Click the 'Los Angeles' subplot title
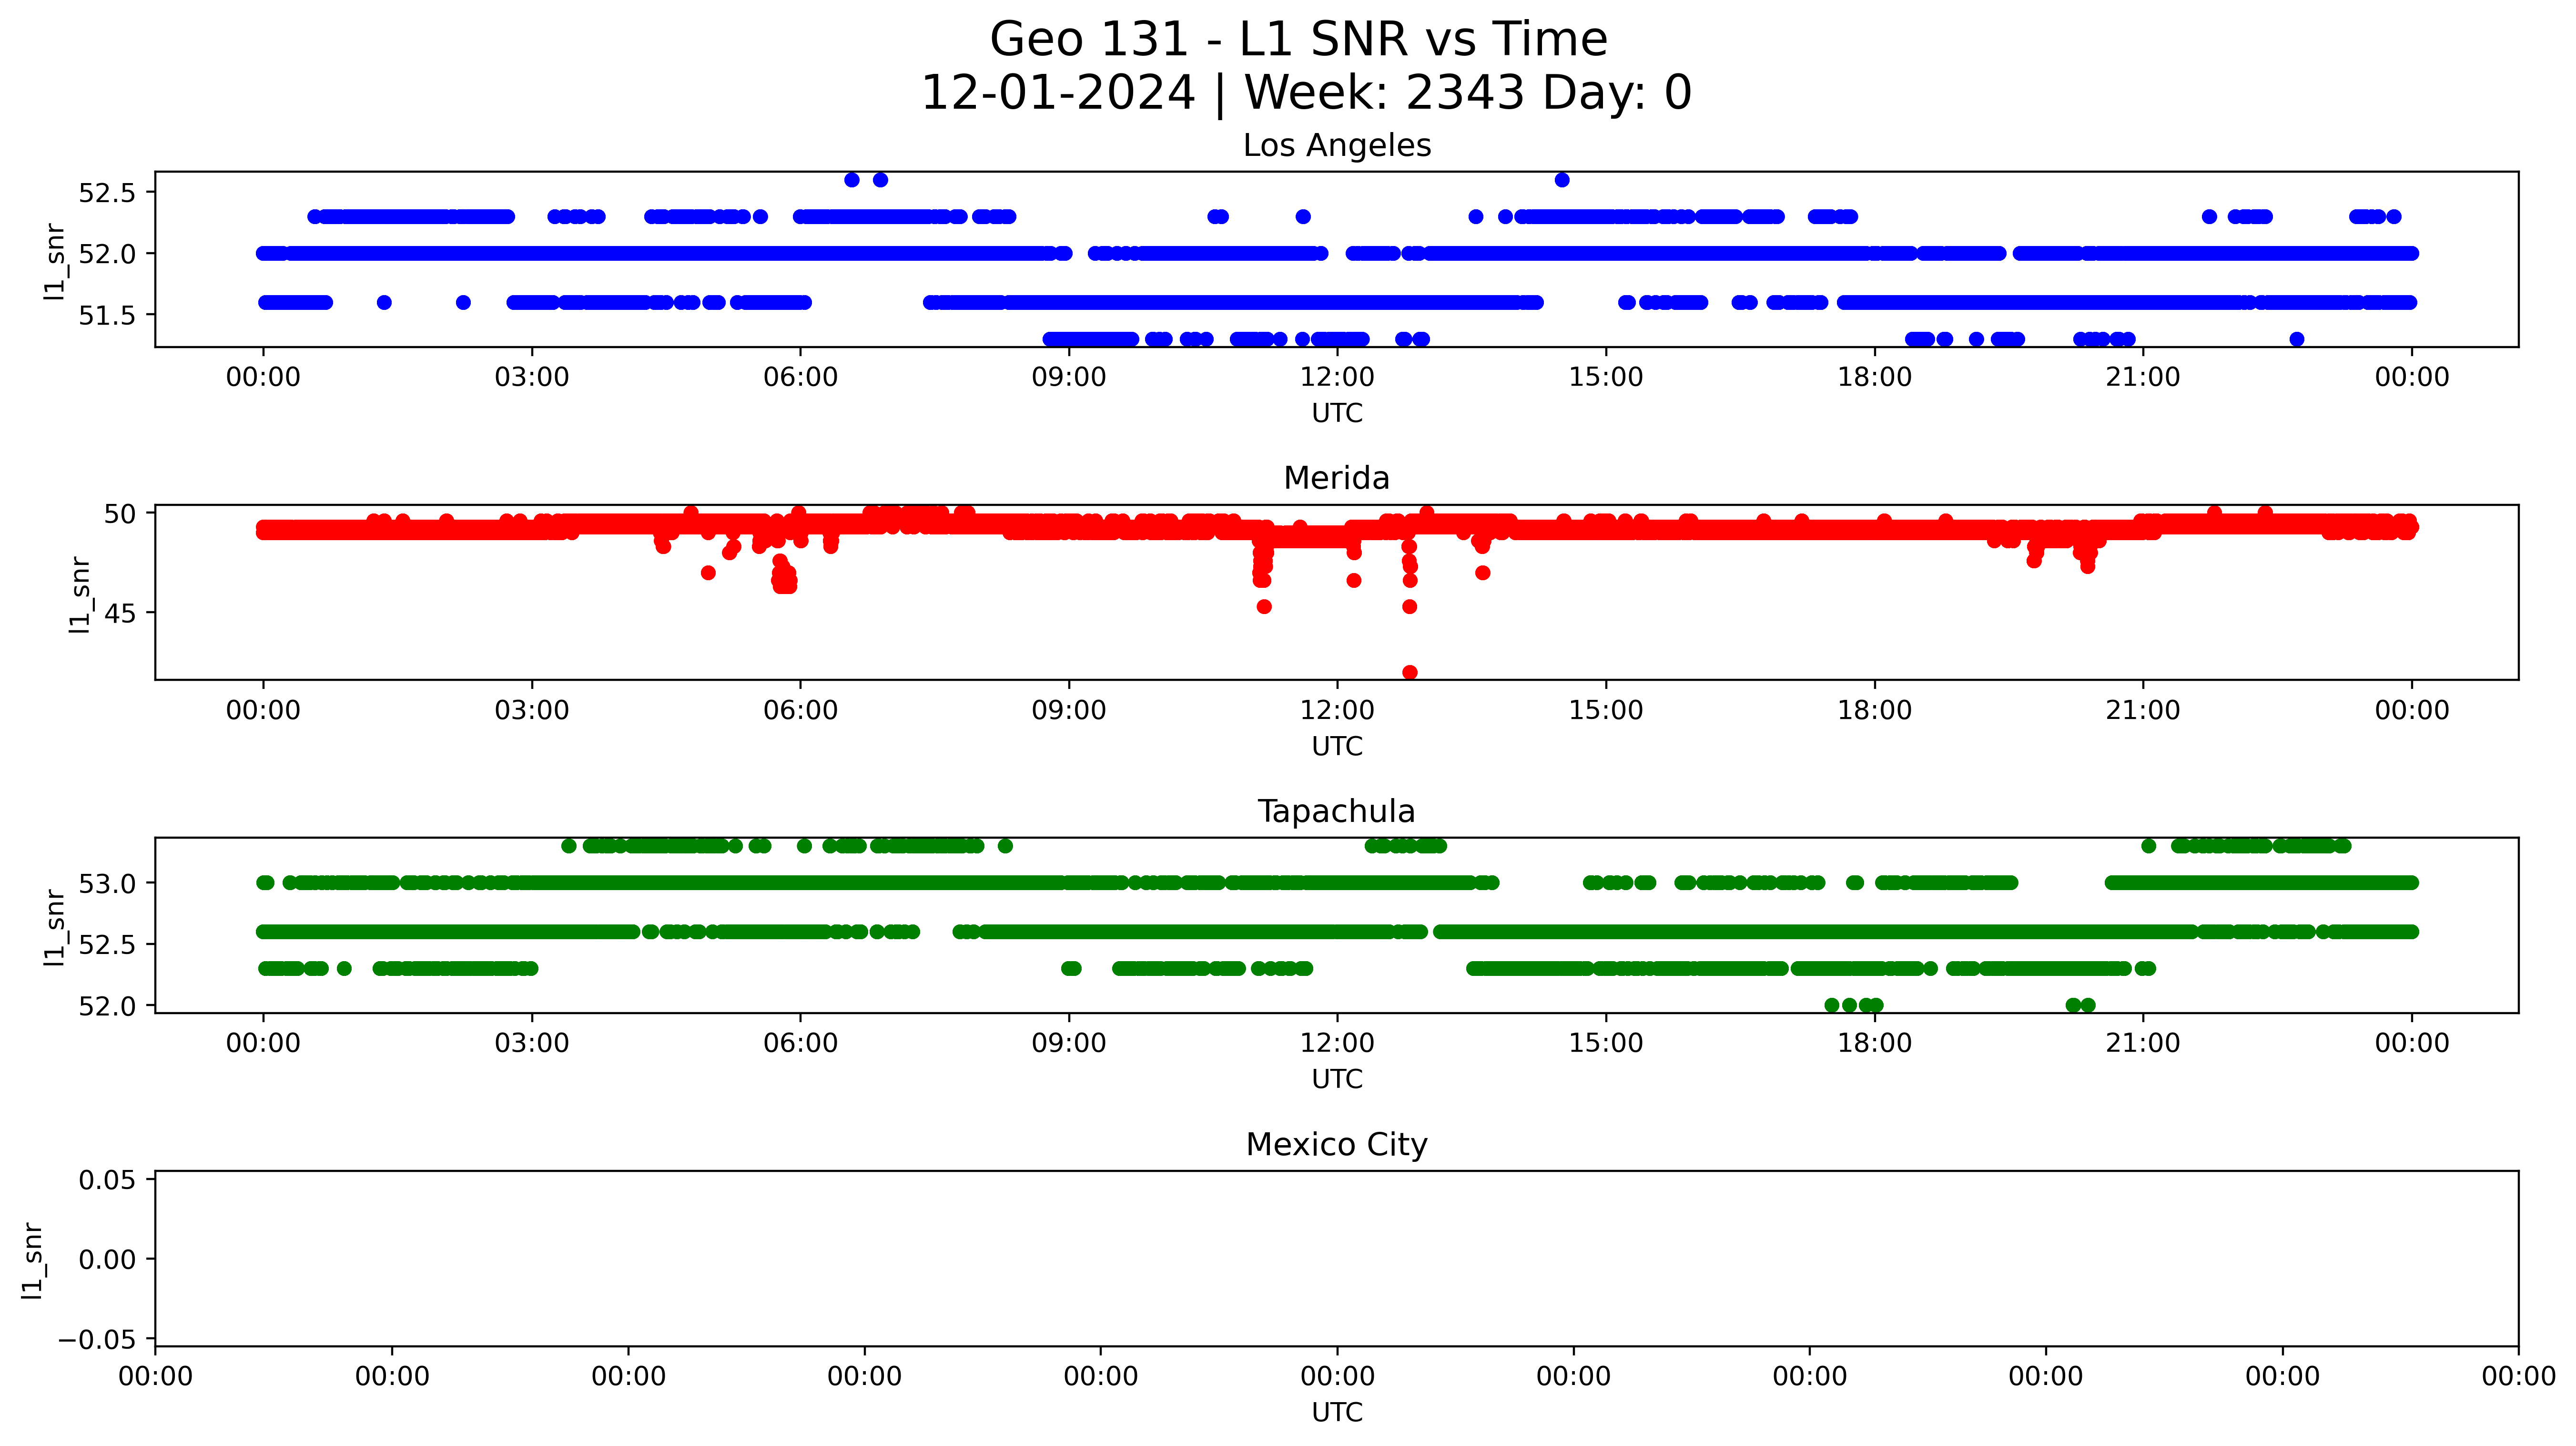The width and height of the screenshot is (2576, 1446). [x=1336, y=146]
